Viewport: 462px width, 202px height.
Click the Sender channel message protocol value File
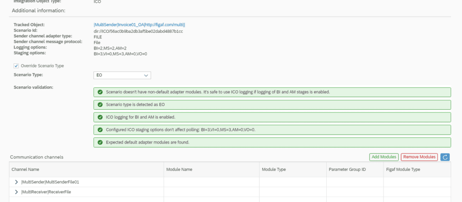97,43
